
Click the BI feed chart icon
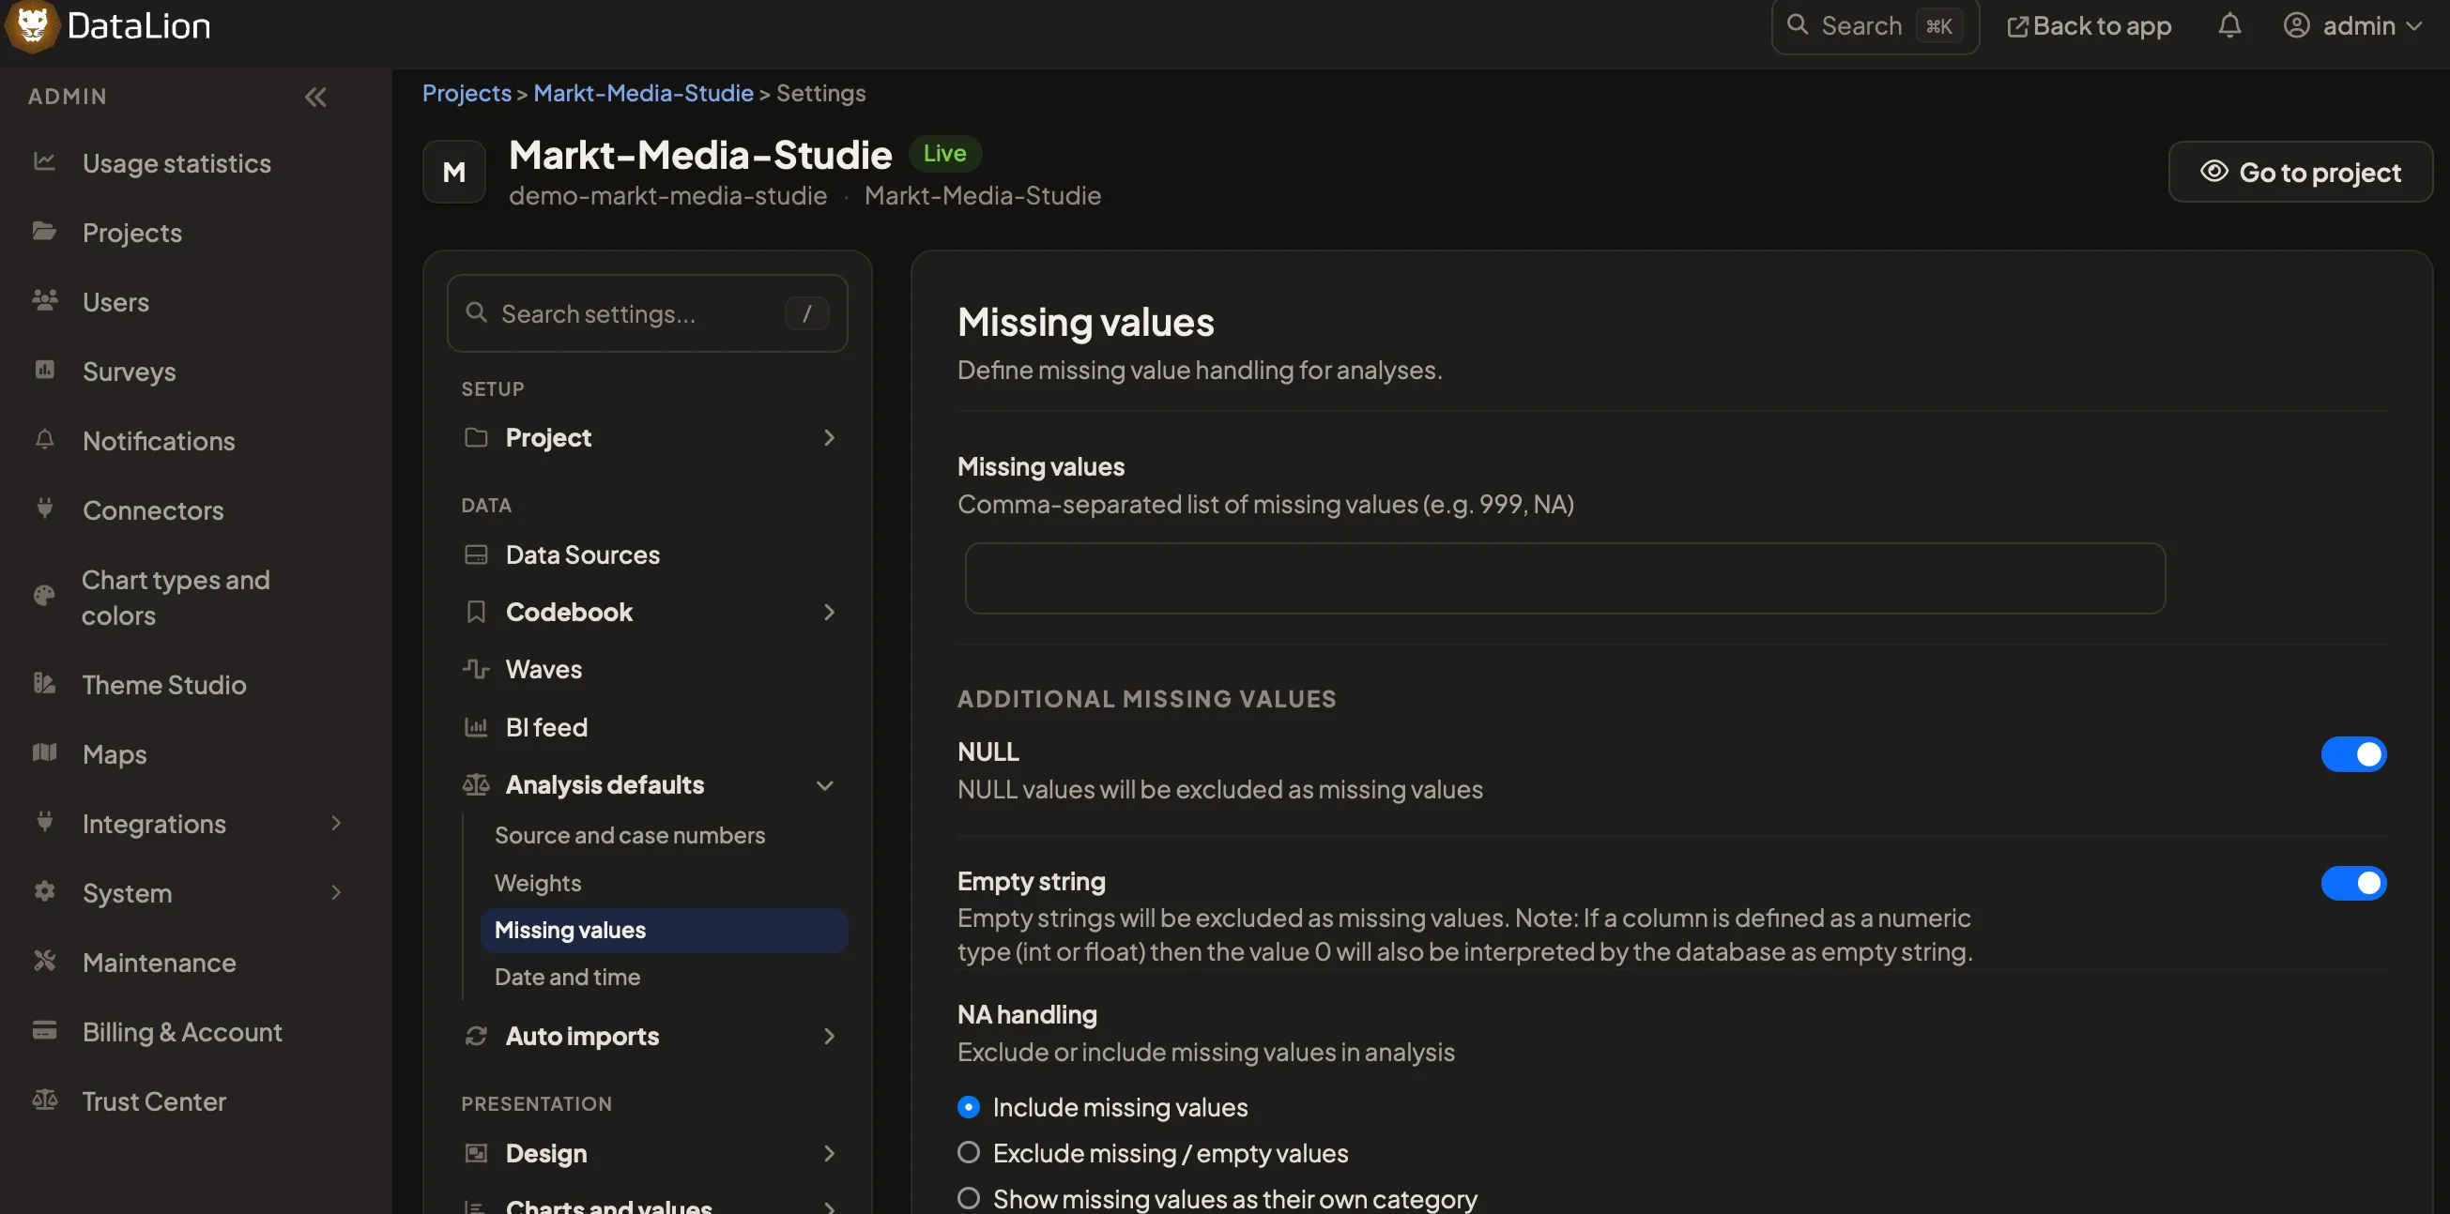click(476, 727)
